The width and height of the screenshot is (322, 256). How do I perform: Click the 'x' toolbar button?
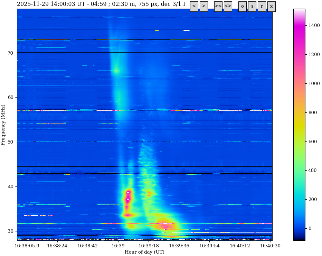[271, 6]
